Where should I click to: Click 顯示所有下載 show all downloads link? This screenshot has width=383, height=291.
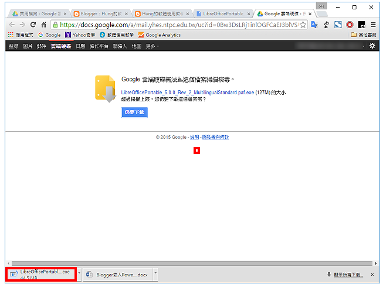click(348, 275)
